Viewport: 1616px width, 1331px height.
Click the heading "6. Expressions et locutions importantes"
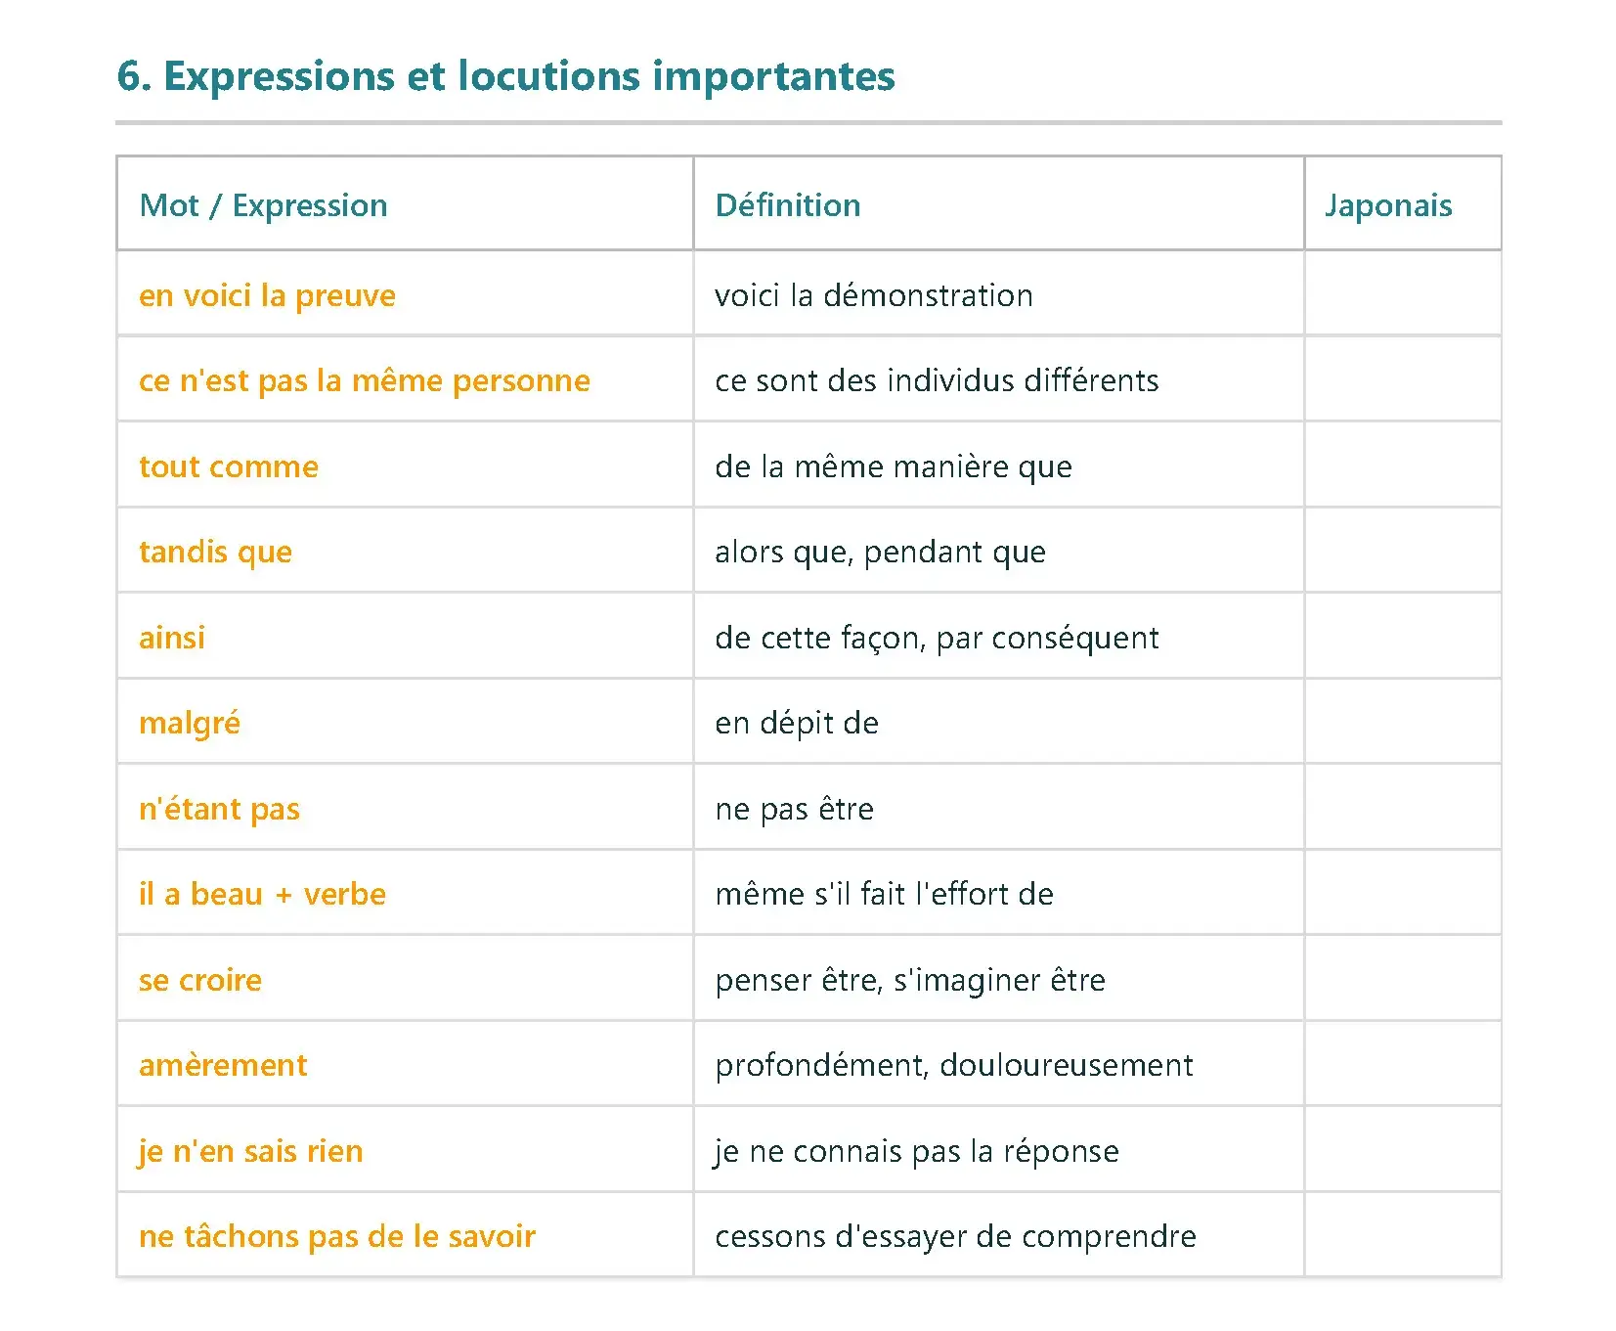505,76
